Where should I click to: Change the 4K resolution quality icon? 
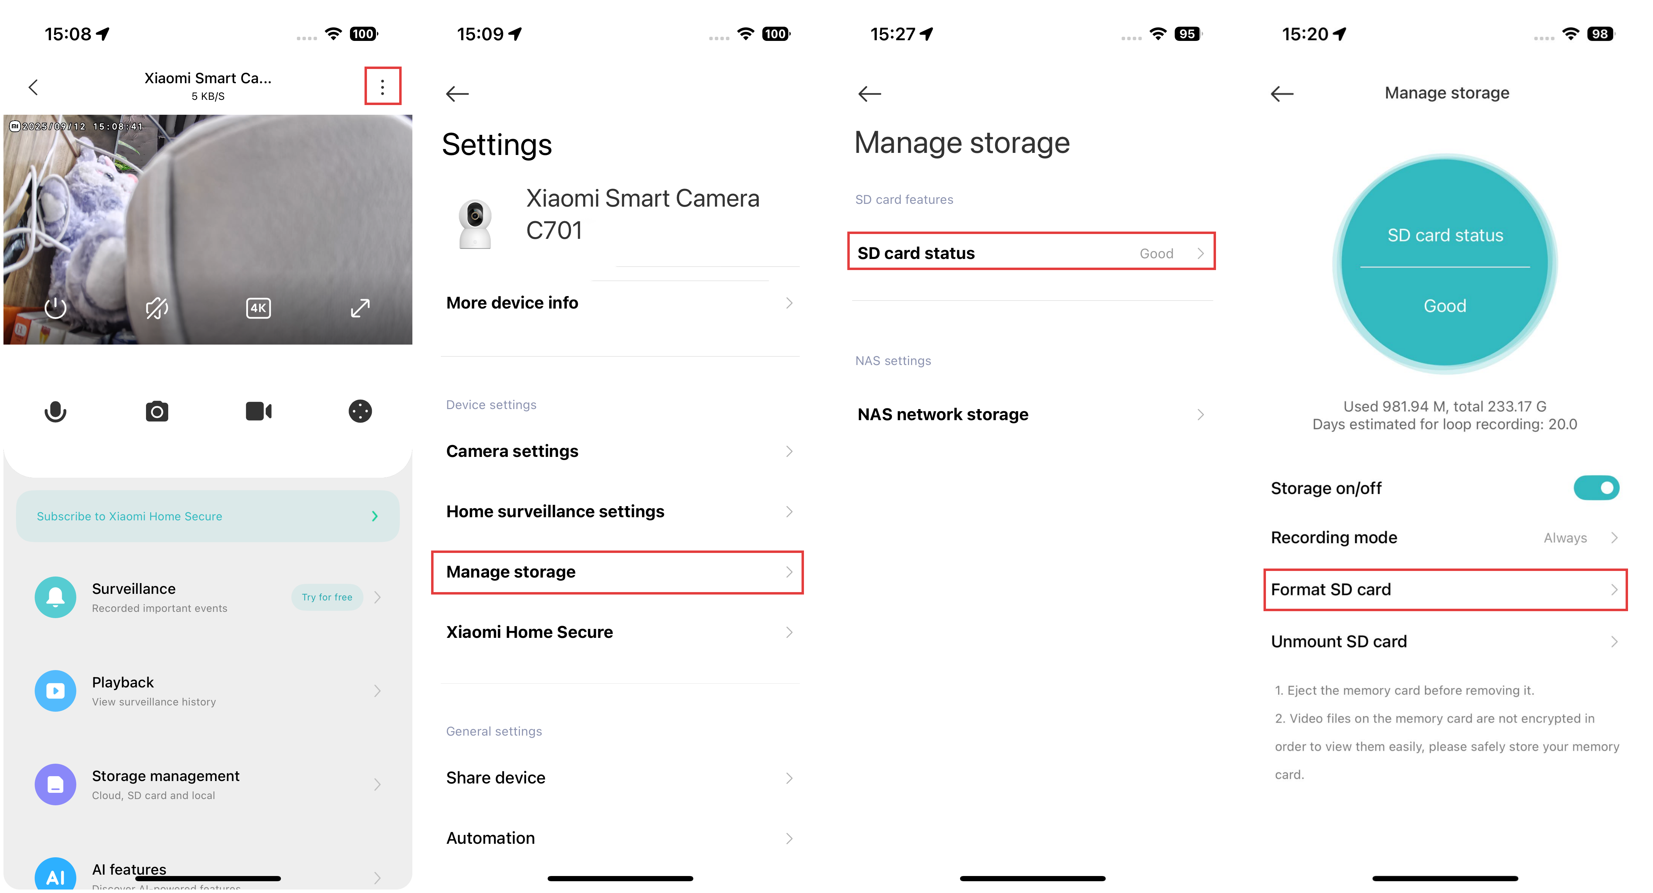[x=258, y=308]
